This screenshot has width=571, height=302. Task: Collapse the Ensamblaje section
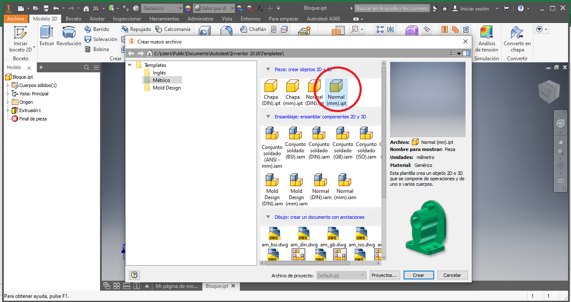(x=268, y=117)
